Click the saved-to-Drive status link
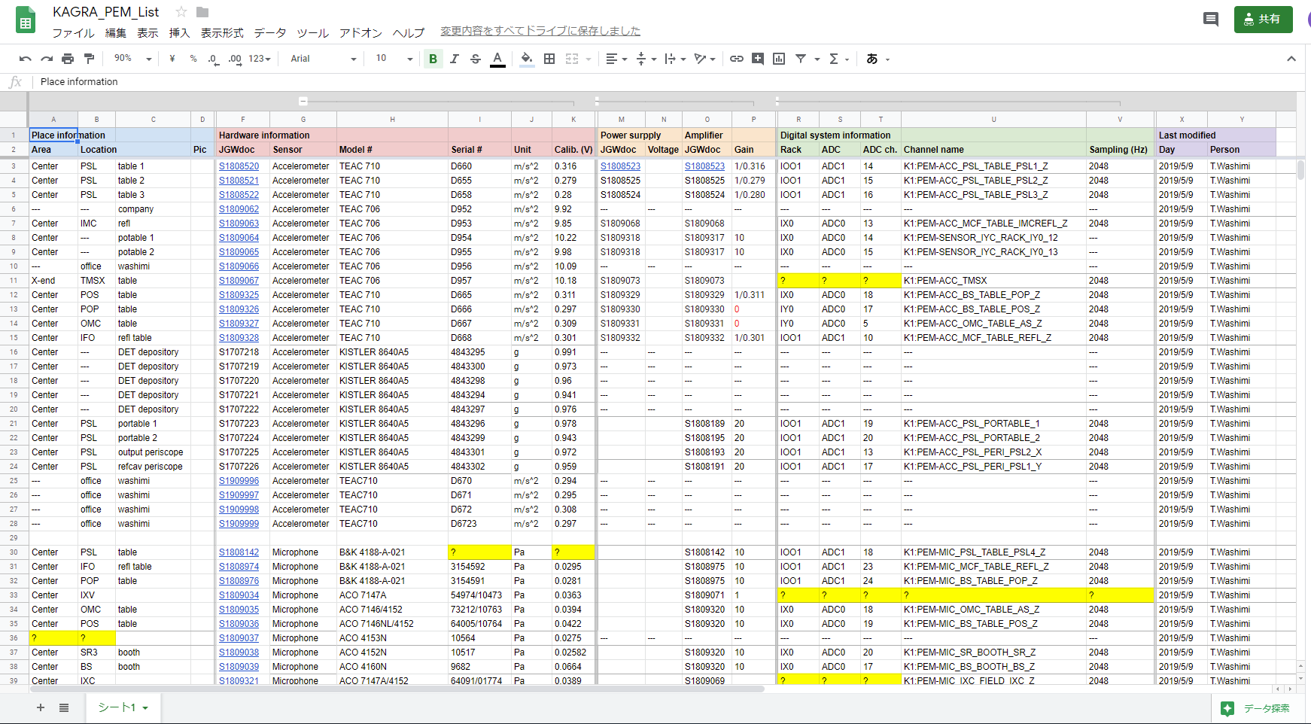This screenshot has width=1311, height=724. [x=540, y=31]
